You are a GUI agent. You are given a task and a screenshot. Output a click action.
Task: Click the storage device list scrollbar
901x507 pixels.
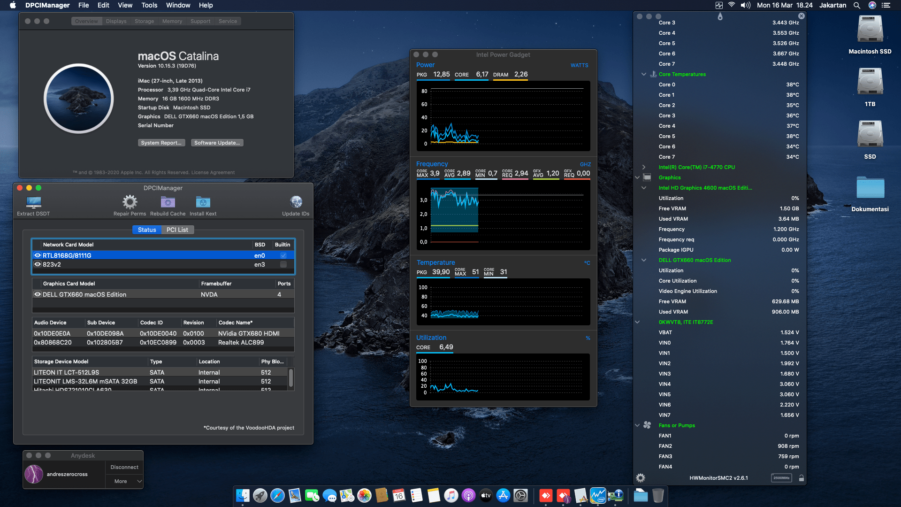pos(291,378)
